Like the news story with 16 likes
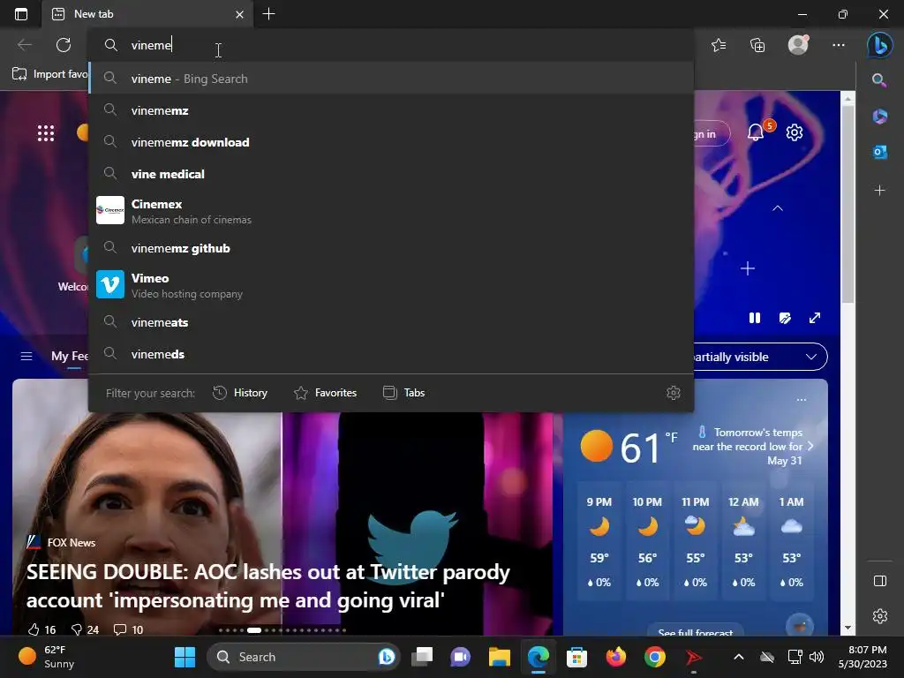Screen dimensions: 904x678 coord(42,629)
